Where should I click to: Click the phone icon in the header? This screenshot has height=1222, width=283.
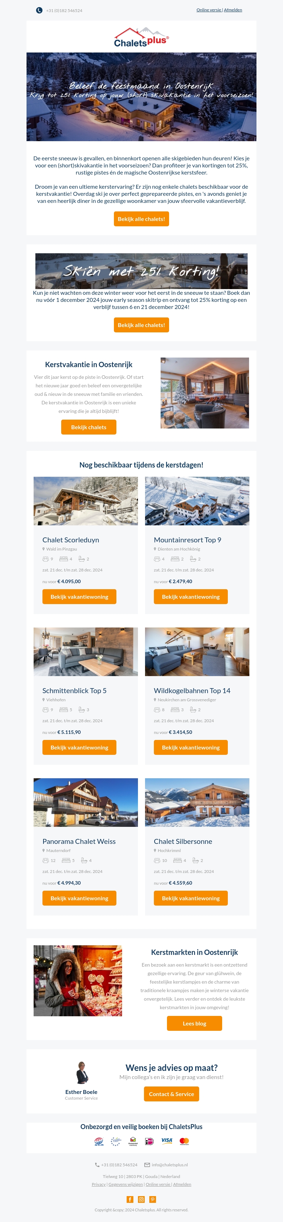[39, 10]
